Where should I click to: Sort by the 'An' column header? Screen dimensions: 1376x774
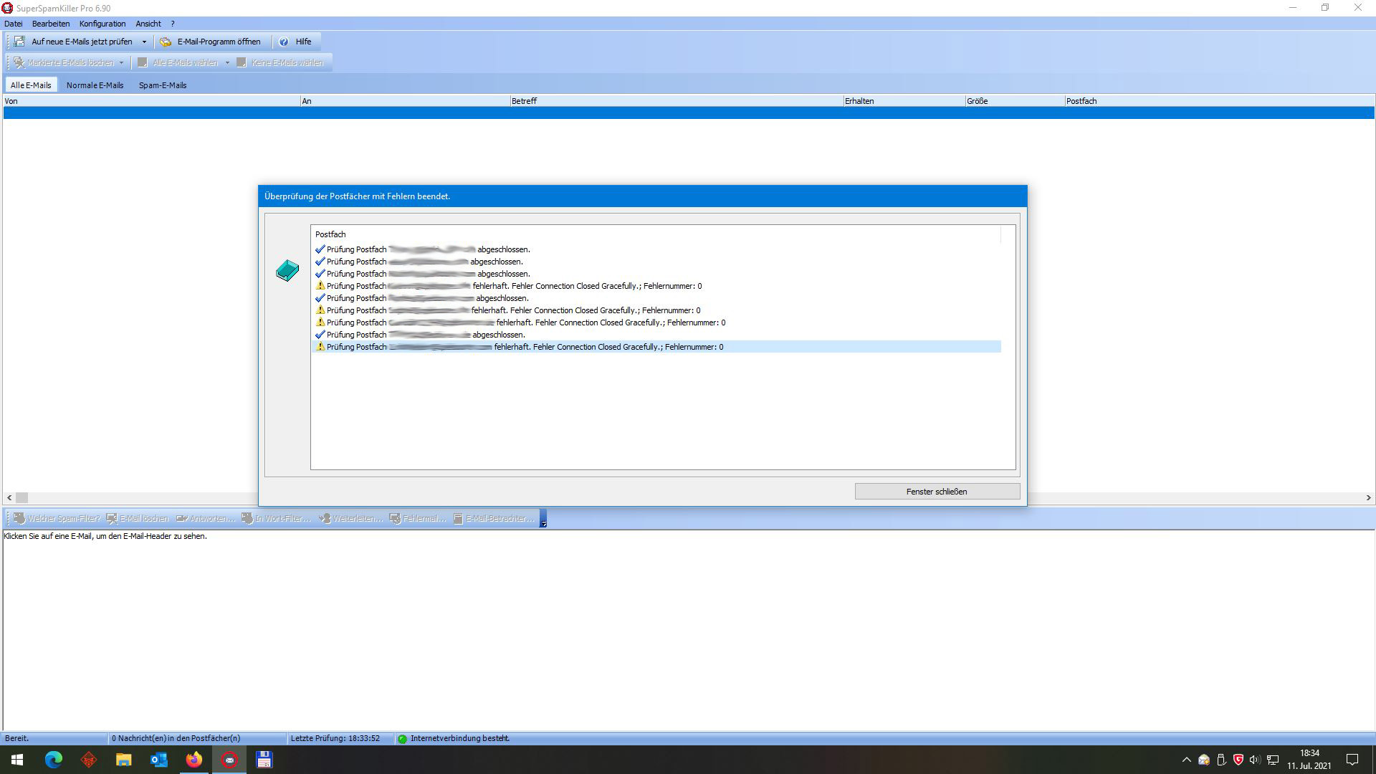click(405, 101)
